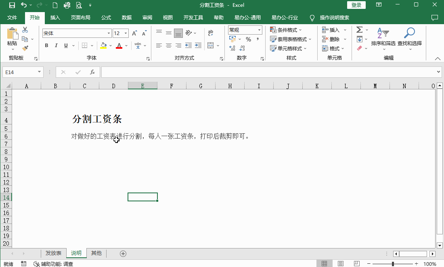Image resolution: width=444 pixels, height=267 pixels.
Task: Expand the formula bar
Action: tap(438, 72)
